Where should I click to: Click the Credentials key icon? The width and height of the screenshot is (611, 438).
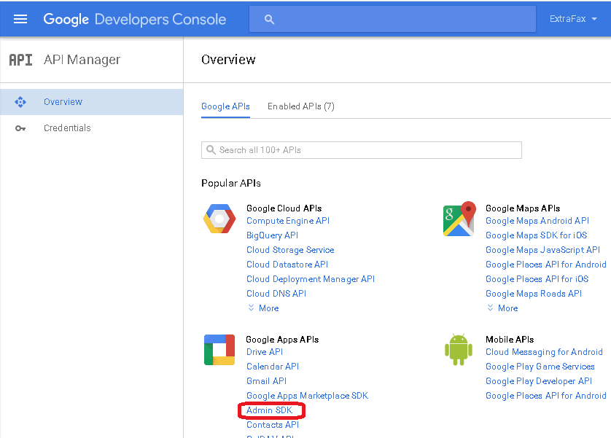[20, 128]
